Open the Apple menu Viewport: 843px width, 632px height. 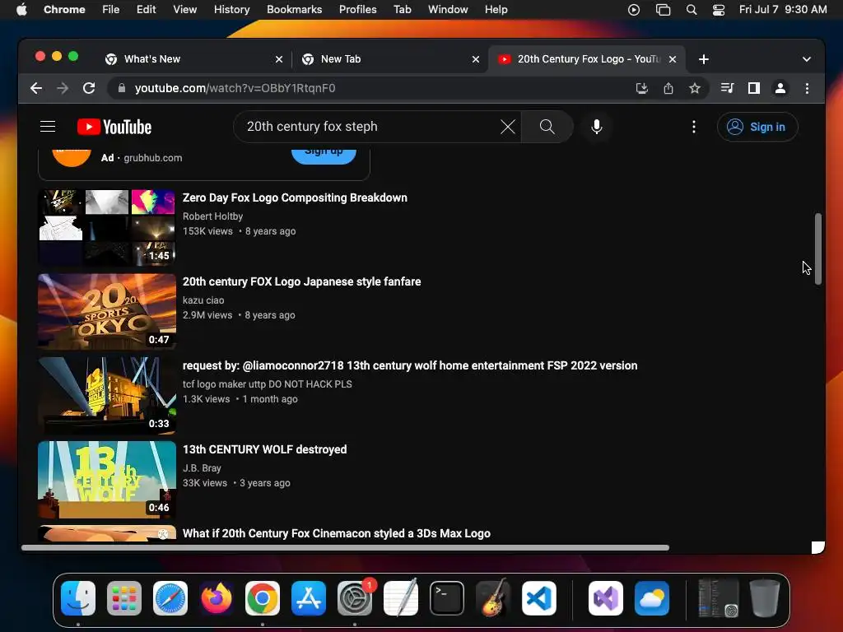(21, 10)
